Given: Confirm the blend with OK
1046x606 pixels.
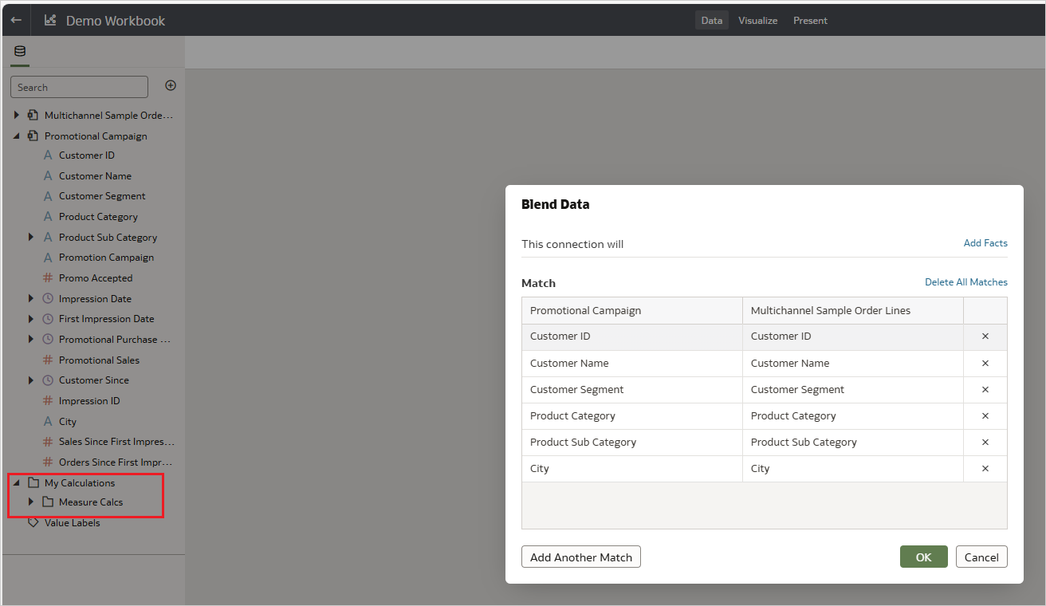Looking at the screenshot, I should click(923, 557).
